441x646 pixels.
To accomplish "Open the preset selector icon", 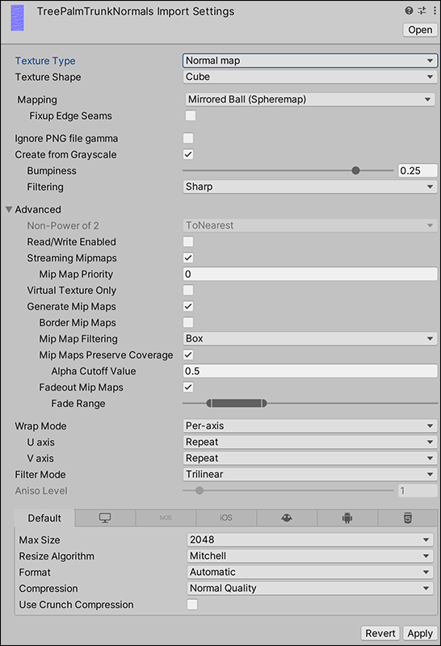I will [422, 10].
